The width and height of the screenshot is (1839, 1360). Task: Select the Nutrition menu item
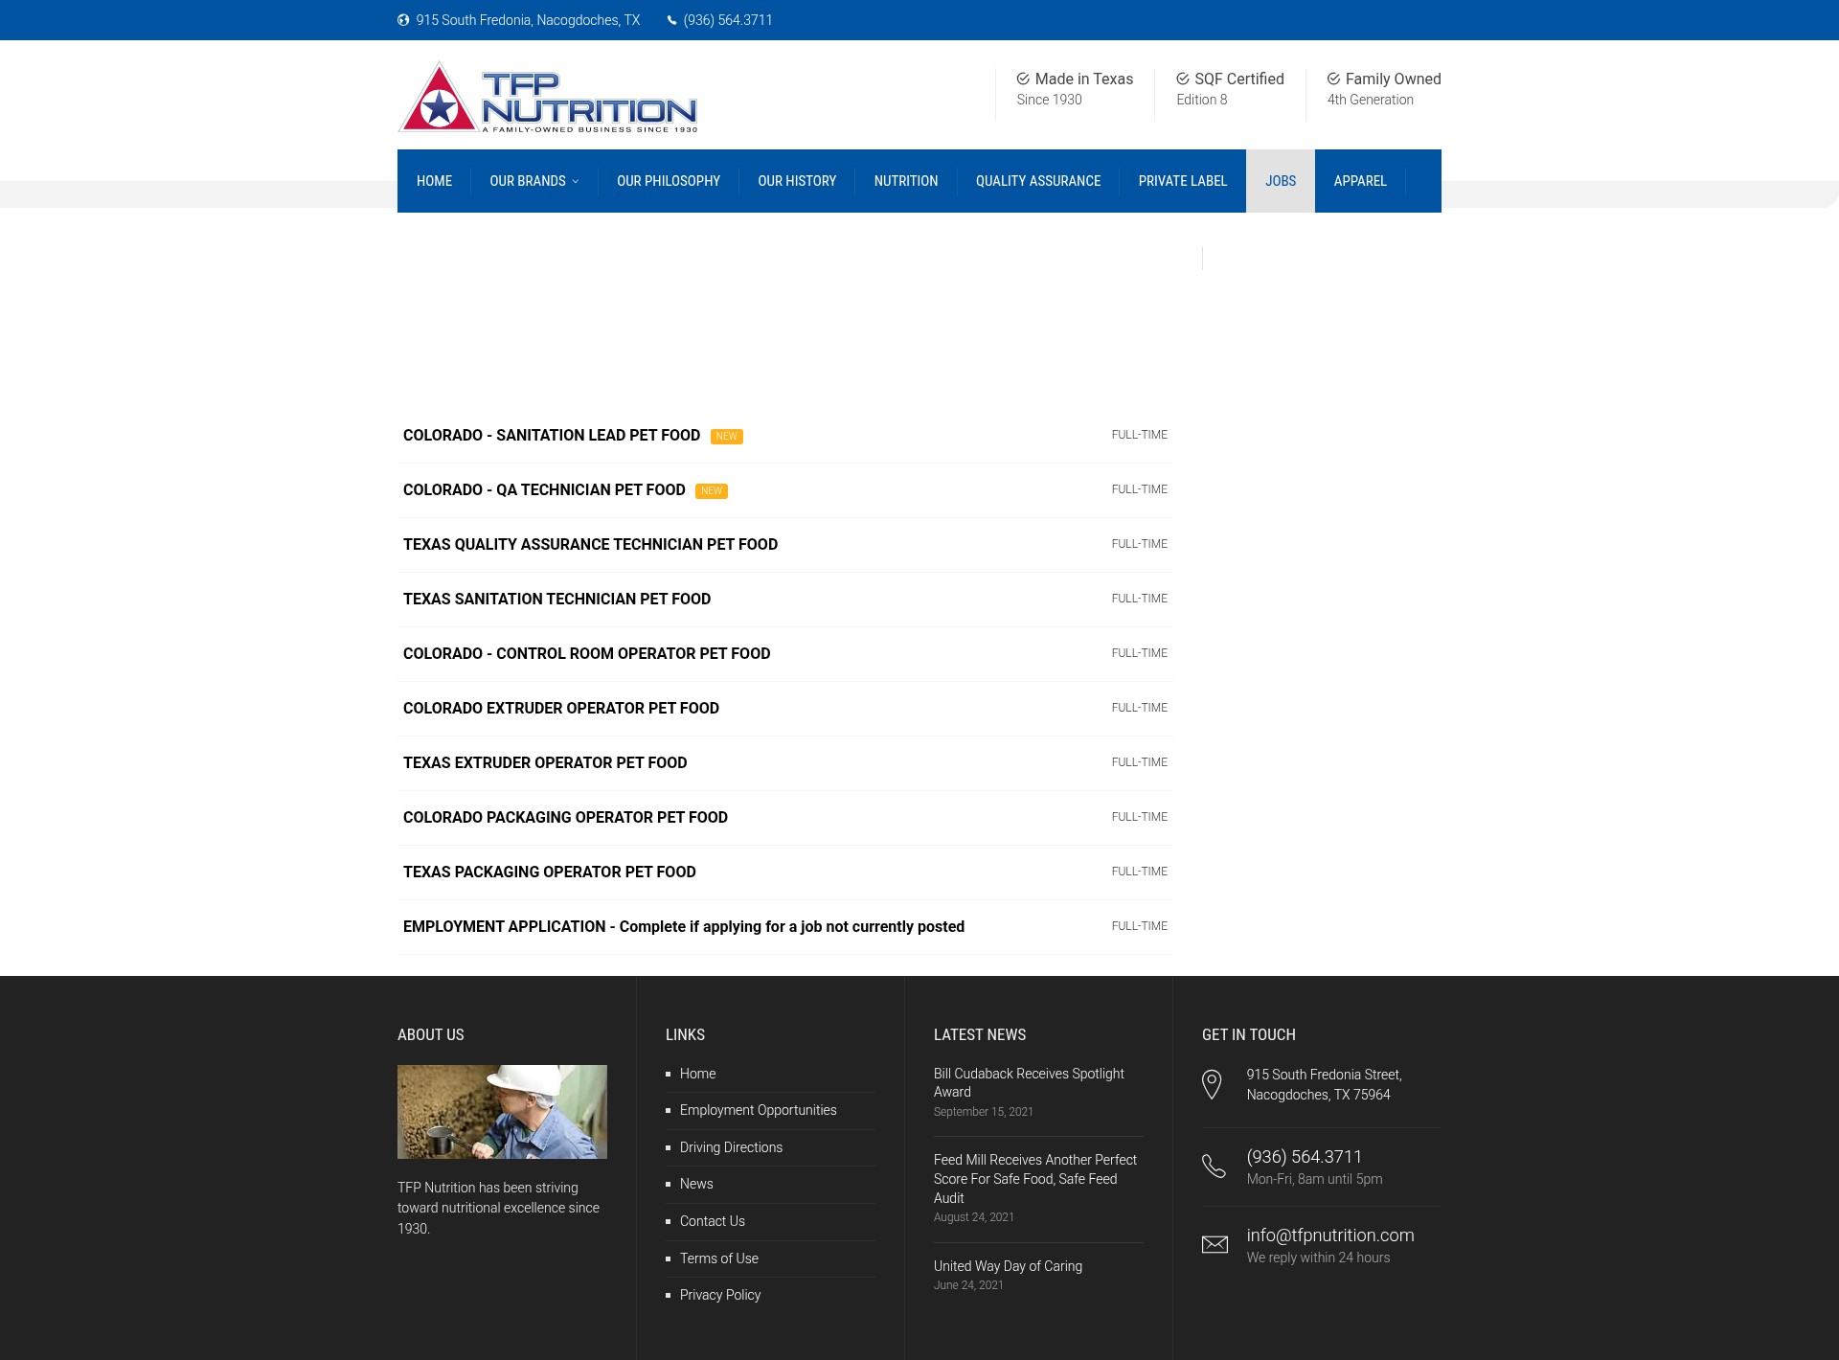(906, 181)
